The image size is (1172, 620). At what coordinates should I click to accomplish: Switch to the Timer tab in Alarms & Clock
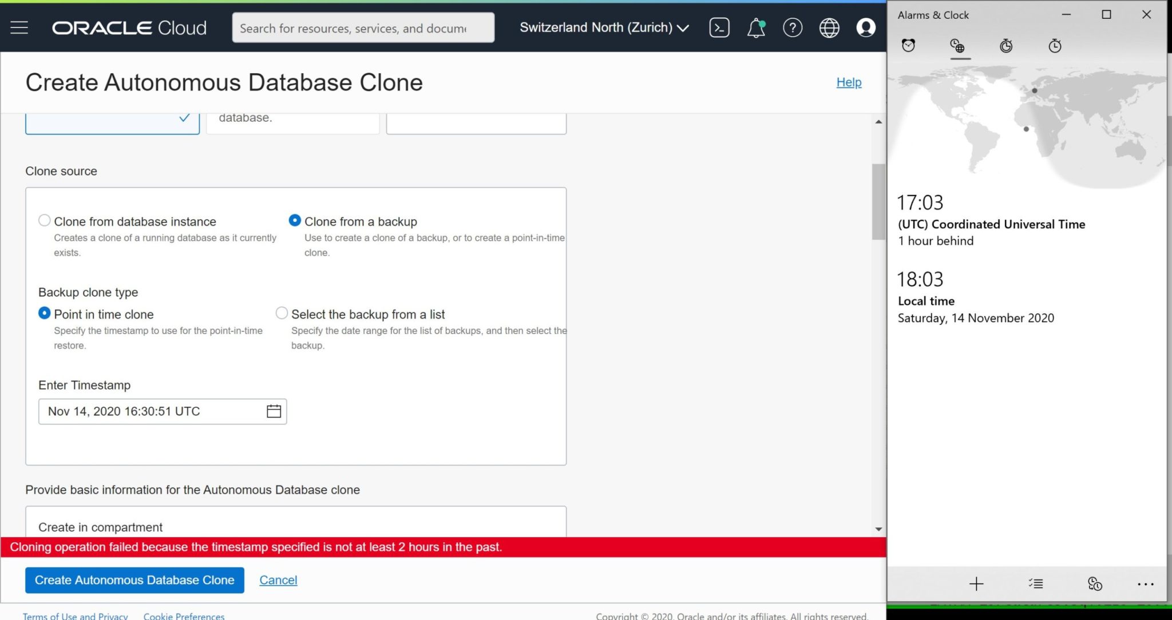point(1006,46)
